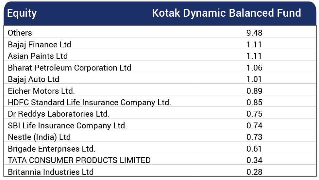The height and width of the screenshot is (180, 319).
Task: Select SBI Life Insurance Company Ltd.
Action: pyautogui.click(x=67, y=126)
